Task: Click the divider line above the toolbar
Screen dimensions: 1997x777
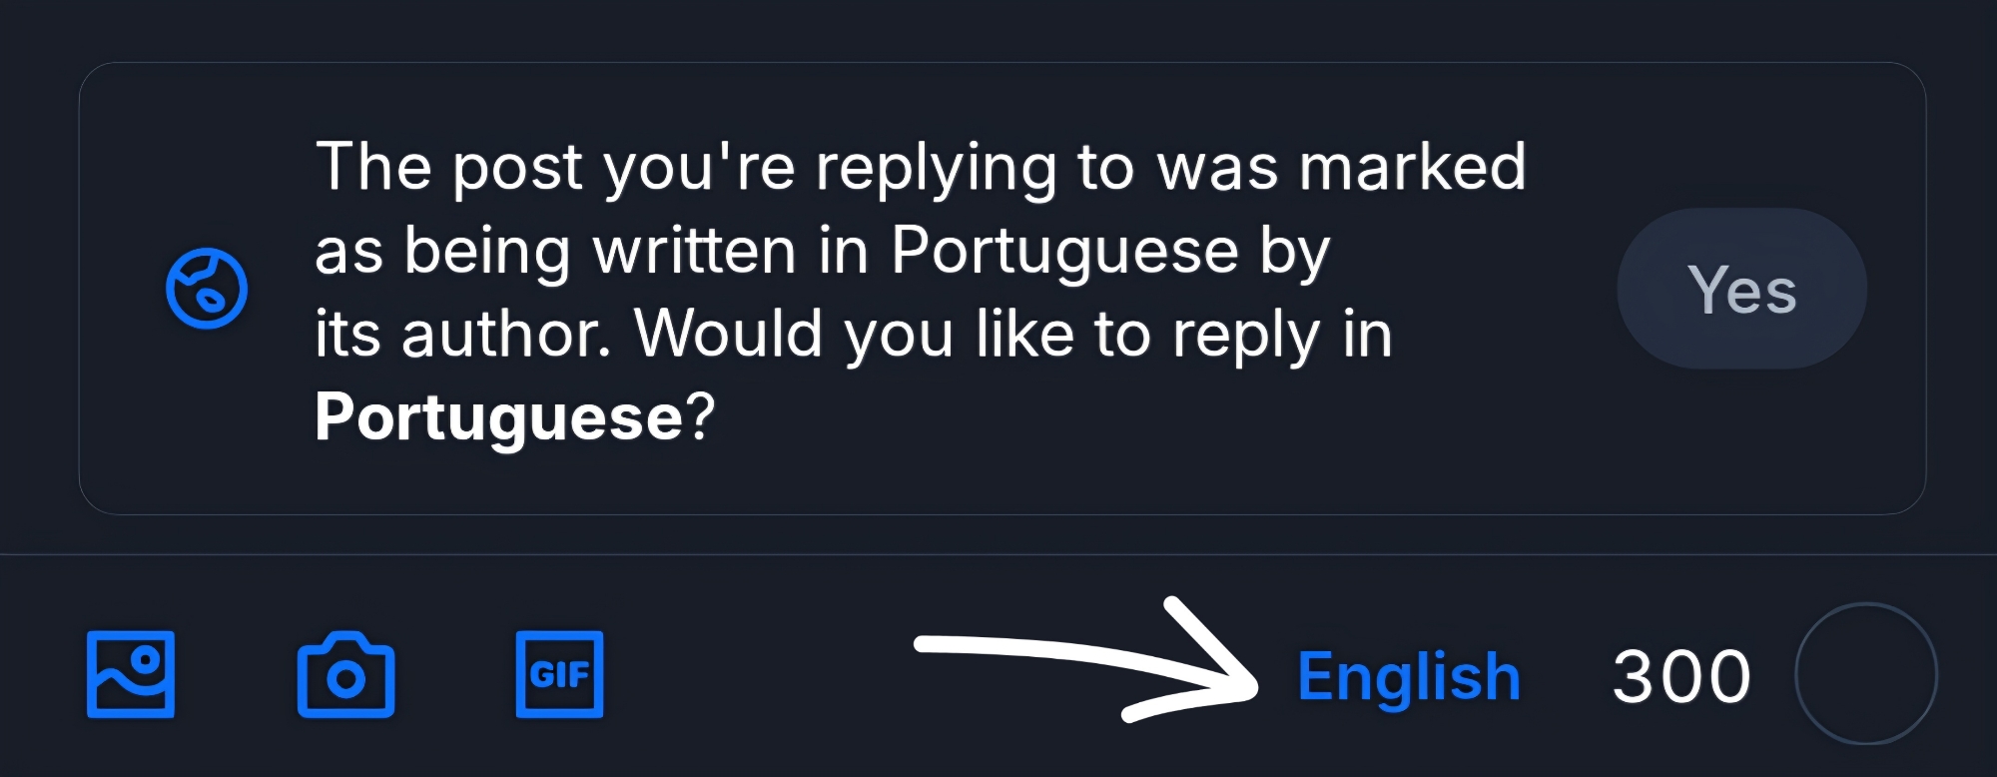Action: tap(998, 554)
